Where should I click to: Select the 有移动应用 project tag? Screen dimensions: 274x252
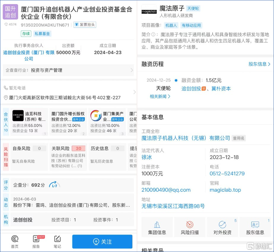191,25
